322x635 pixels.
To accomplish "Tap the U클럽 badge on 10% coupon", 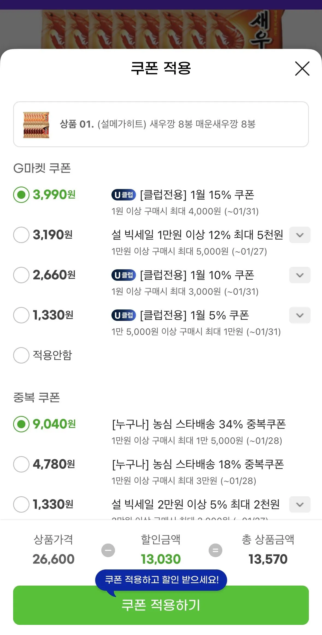I will point(123,275).
